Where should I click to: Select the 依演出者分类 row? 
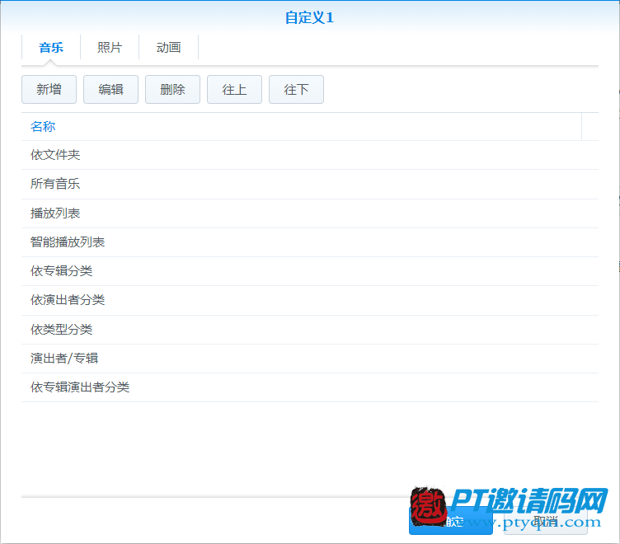[x=310, y=300]
